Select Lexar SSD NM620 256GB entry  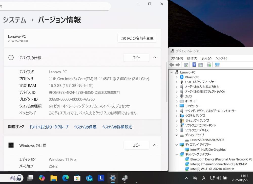tap(207, 140)
